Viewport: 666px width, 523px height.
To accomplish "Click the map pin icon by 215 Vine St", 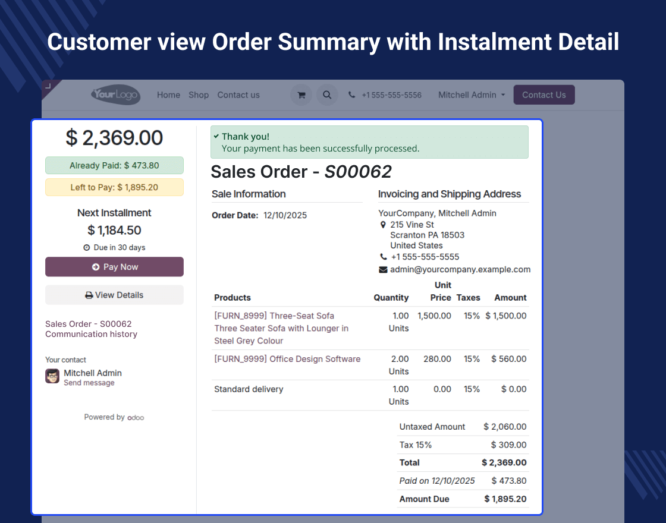I will tap(383, 225).
